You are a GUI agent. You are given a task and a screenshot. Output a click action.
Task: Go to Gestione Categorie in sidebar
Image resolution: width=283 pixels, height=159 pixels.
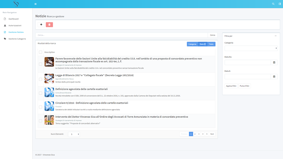click(x=17, y=39)
